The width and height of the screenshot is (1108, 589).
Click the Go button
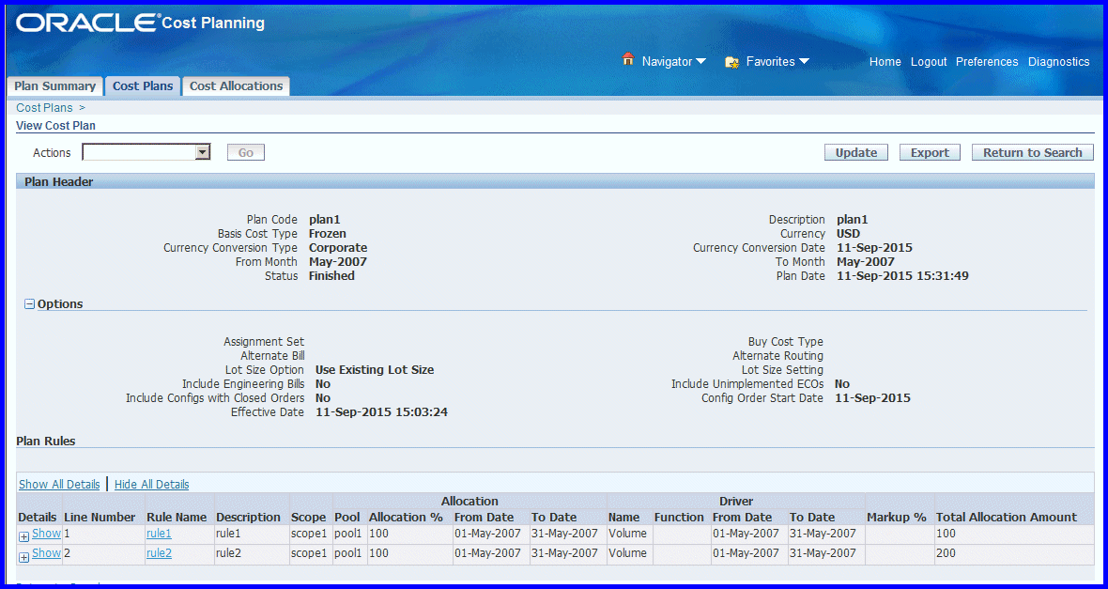(x=246, y=152)
